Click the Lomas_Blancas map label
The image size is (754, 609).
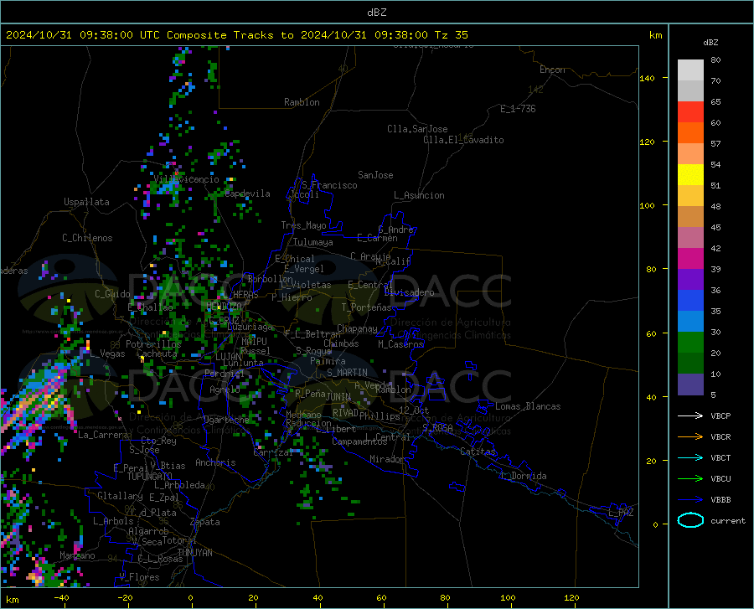point(528,406)
